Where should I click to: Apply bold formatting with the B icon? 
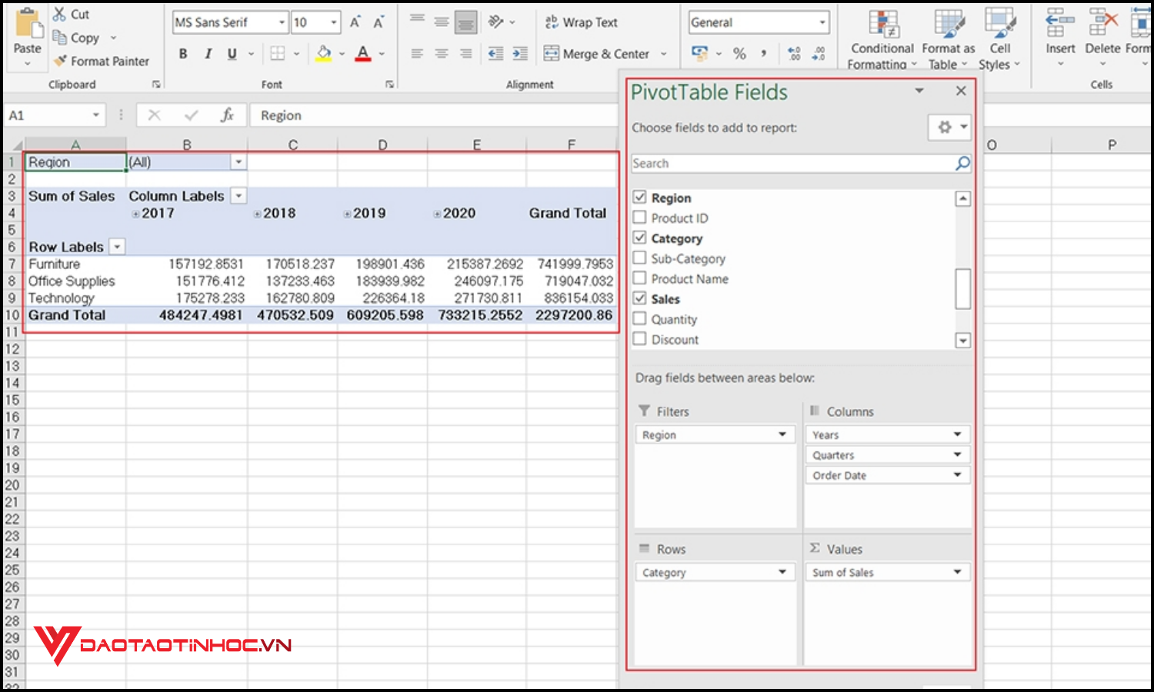click(x=182, y=54)
